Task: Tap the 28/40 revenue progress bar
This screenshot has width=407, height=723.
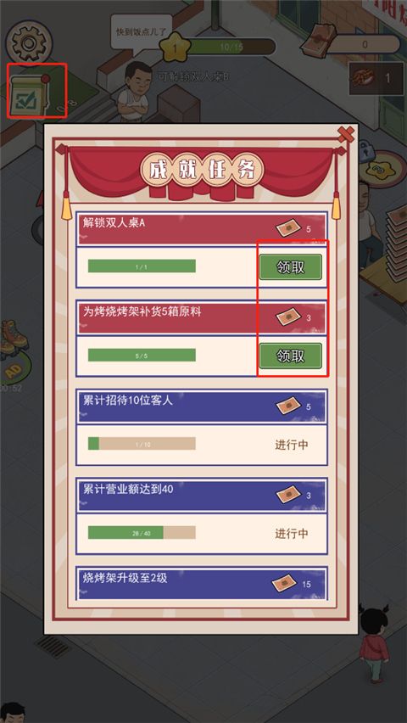Action: [142, 533]
